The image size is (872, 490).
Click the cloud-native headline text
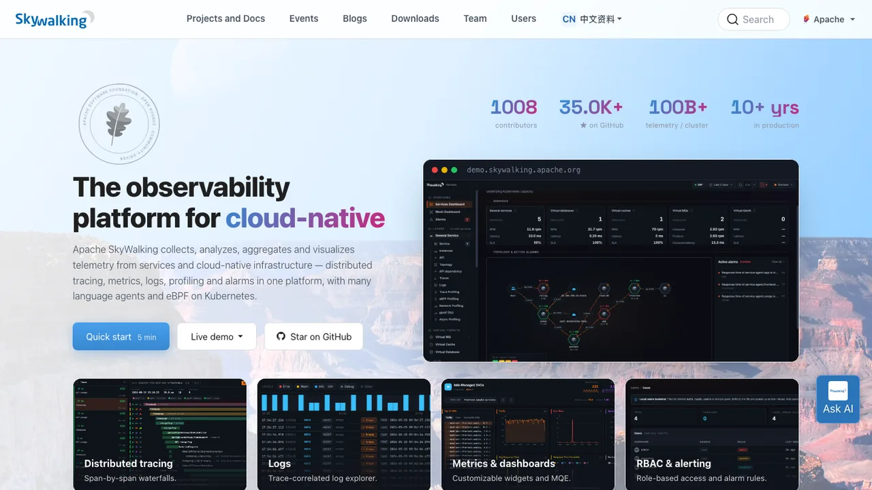coord(305,218)
